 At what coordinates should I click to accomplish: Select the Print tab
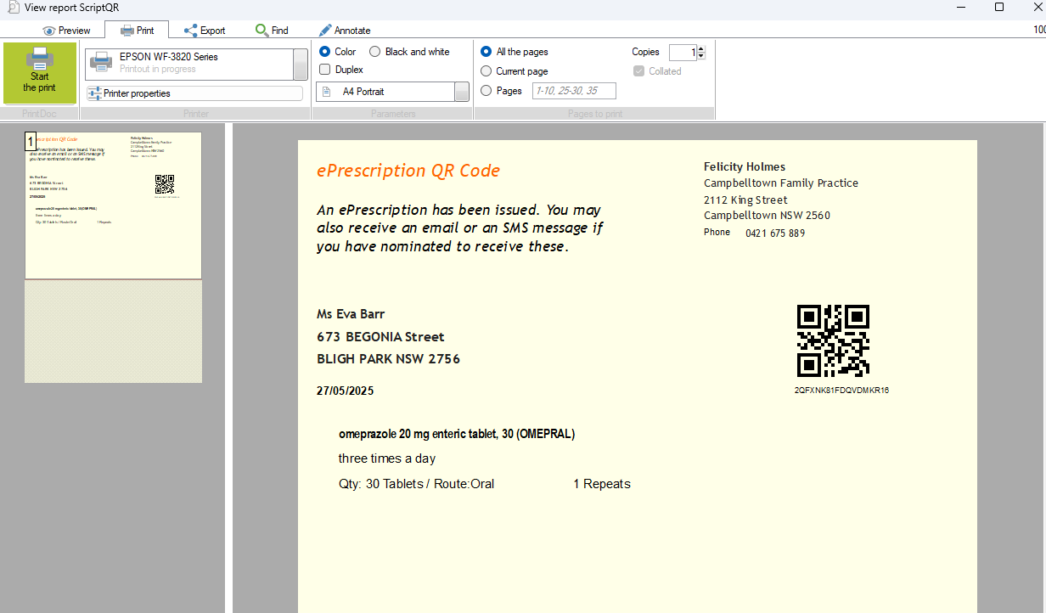137,30
